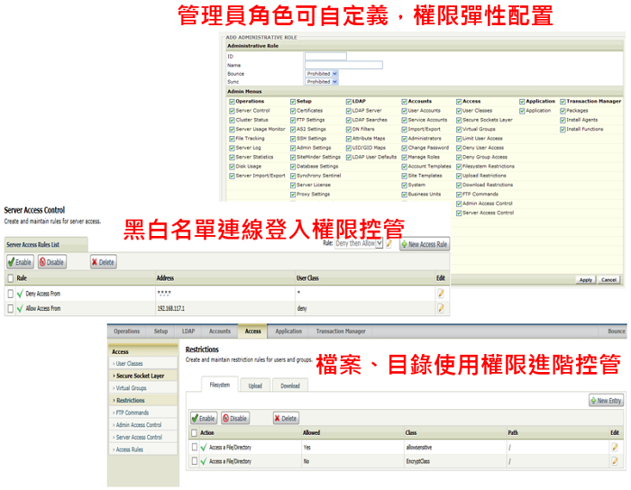Open the Sync dropdown set to Prohibited
631x490 pixels.
tap(322, 82)
